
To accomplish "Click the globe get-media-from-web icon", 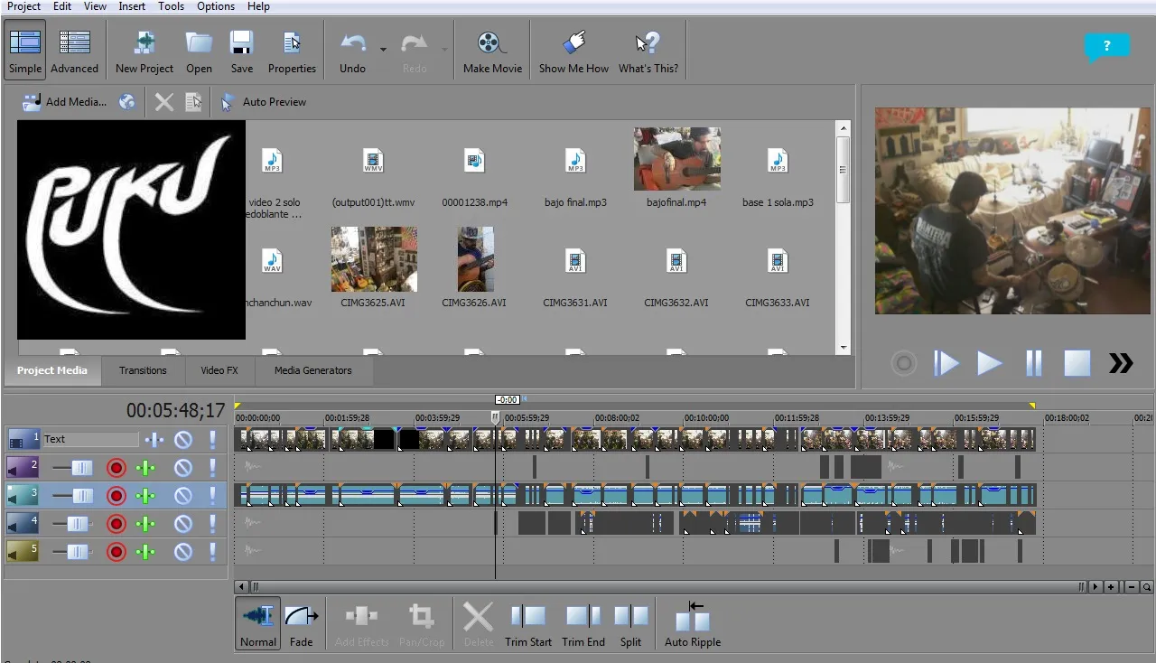I will [x=127, y=102].
